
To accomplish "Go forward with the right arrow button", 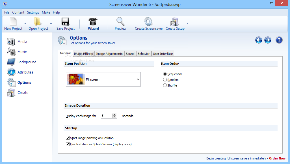I will click(268, 40).
